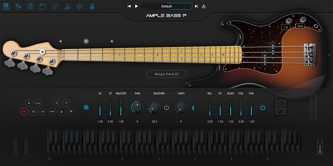
Task: Click the play preview button
Action: pos(136,6)
